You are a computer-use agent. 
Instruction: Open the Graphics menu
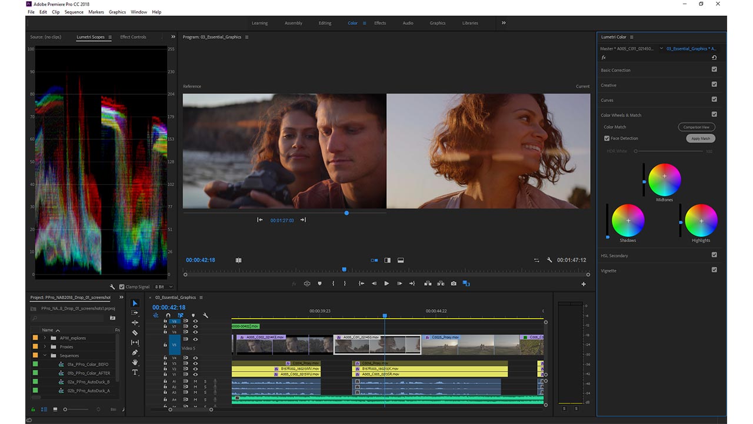pyautogui.click(x=117, y=12)
